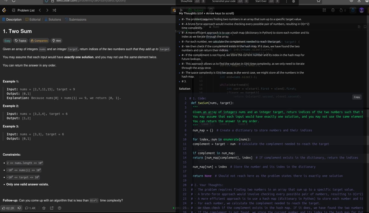Switch to the Submissions tab
369x213 pixels.
[76, 20]
